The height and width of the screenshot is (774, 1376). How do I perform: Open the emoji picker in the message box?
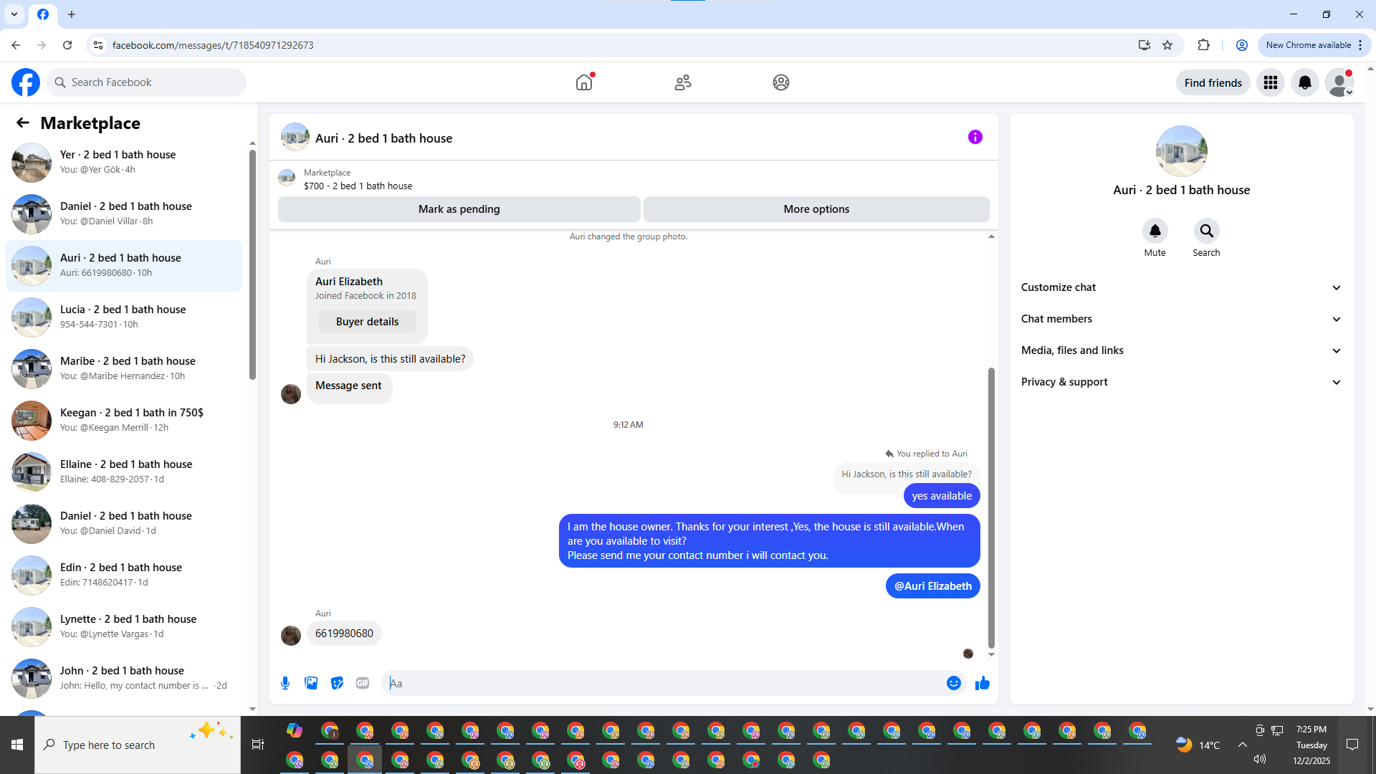953,683
